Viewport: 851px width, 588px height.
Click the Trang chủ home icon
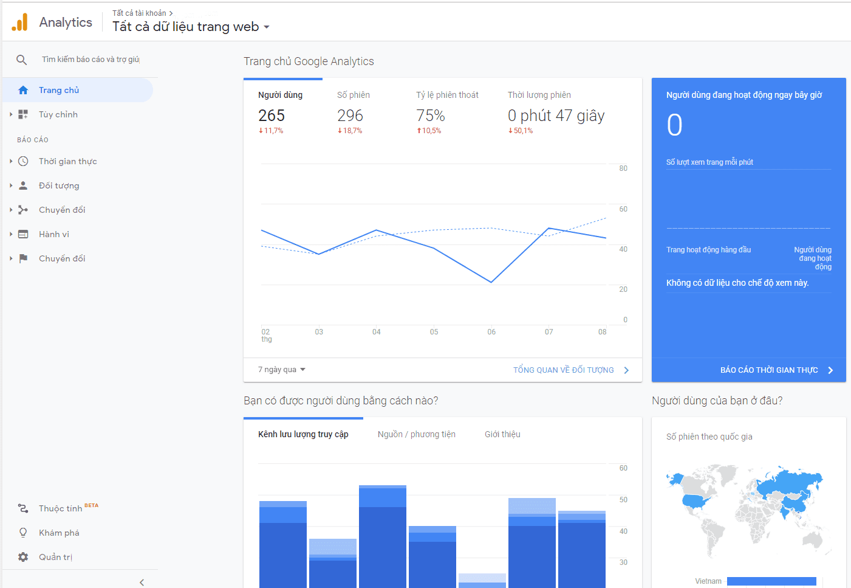[23, 90]
